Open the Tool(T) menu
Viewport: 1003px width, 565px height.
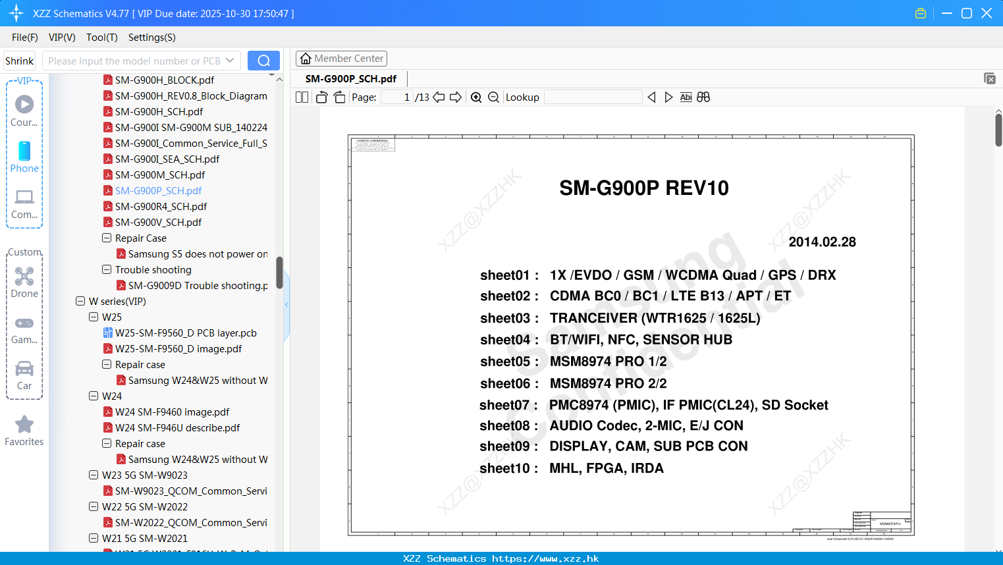102,38
